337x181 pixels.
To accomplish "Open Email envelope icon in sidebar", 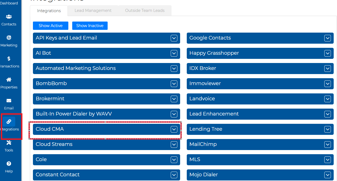I will 9,101.
